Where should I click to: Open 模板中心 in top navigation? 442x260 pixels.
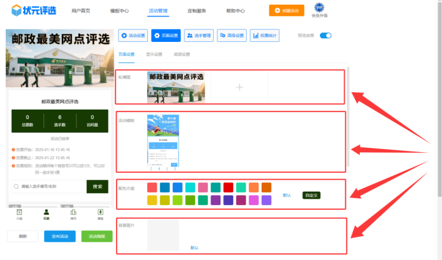[119, 11]
